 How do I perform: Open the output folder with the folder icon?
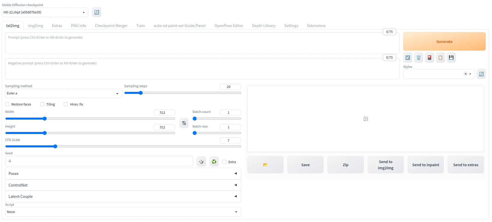click(x=265, y=165)
